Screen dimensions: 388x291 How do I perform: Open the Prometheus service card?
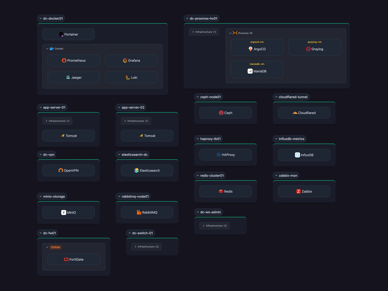(x=74, y=60)
